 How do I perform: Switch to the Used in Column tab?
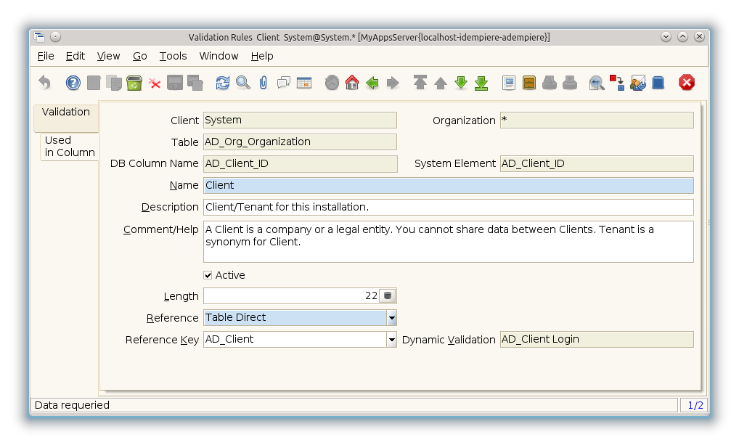tap(70, 147)
